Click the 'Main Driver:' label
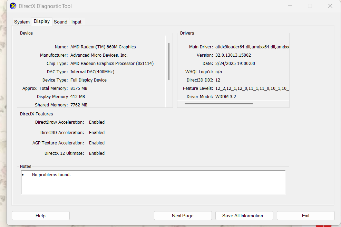 tap(201, 47)
